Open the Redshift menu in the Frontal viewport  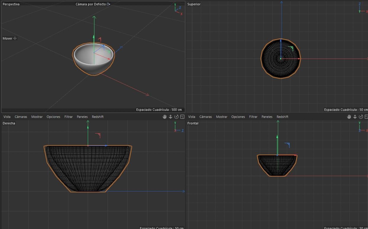(282, 117)
